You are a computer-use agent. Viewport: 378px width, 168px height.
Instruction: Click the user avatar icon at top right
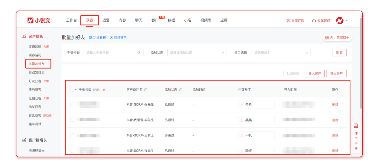point(339,21)
